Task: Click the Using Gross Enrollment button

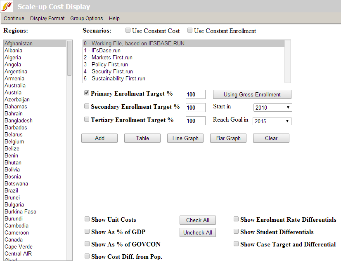Action: click(x=252, y=94)
